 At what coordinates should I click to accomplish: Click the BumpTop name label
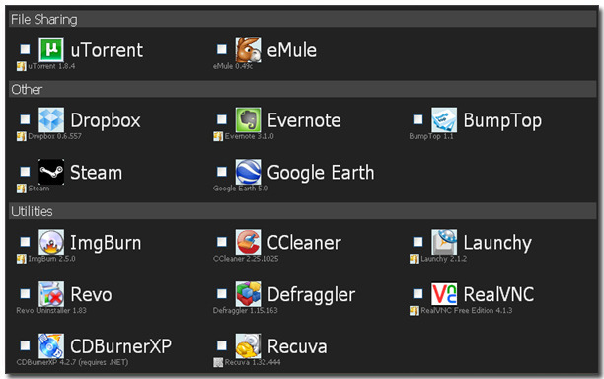pos(502,121)
